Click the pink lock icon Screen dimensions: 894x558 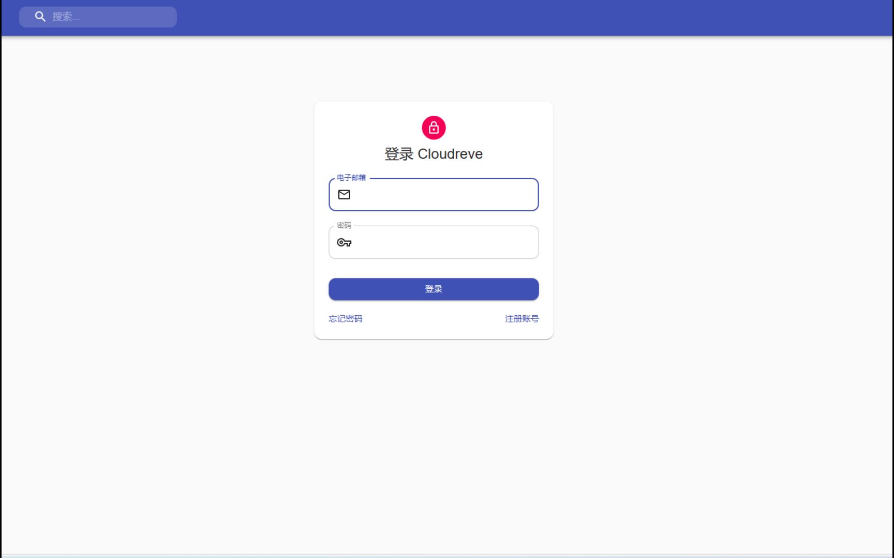click(x=434, y=128)
